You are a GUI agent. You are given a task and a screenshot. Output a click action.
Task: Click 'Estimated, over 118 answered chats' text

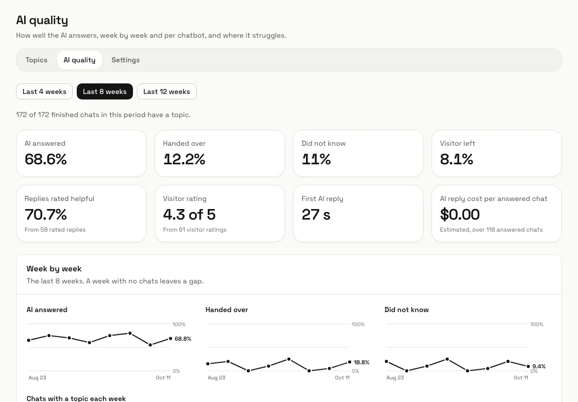[491, 230]
